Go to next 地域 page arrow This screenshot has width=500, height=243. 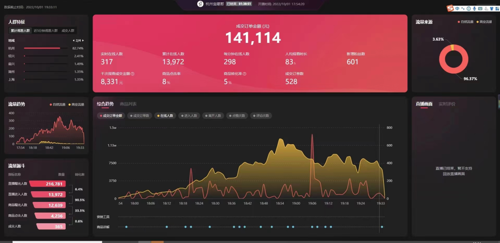(83, 41)
